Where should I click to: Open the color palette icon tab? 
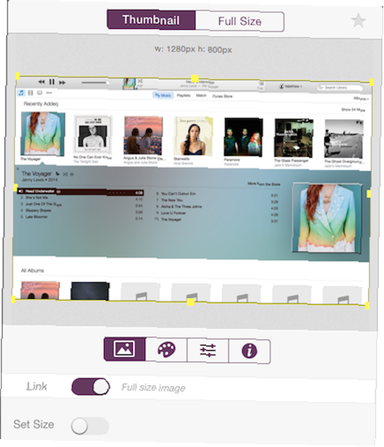(x=166, y=350)
